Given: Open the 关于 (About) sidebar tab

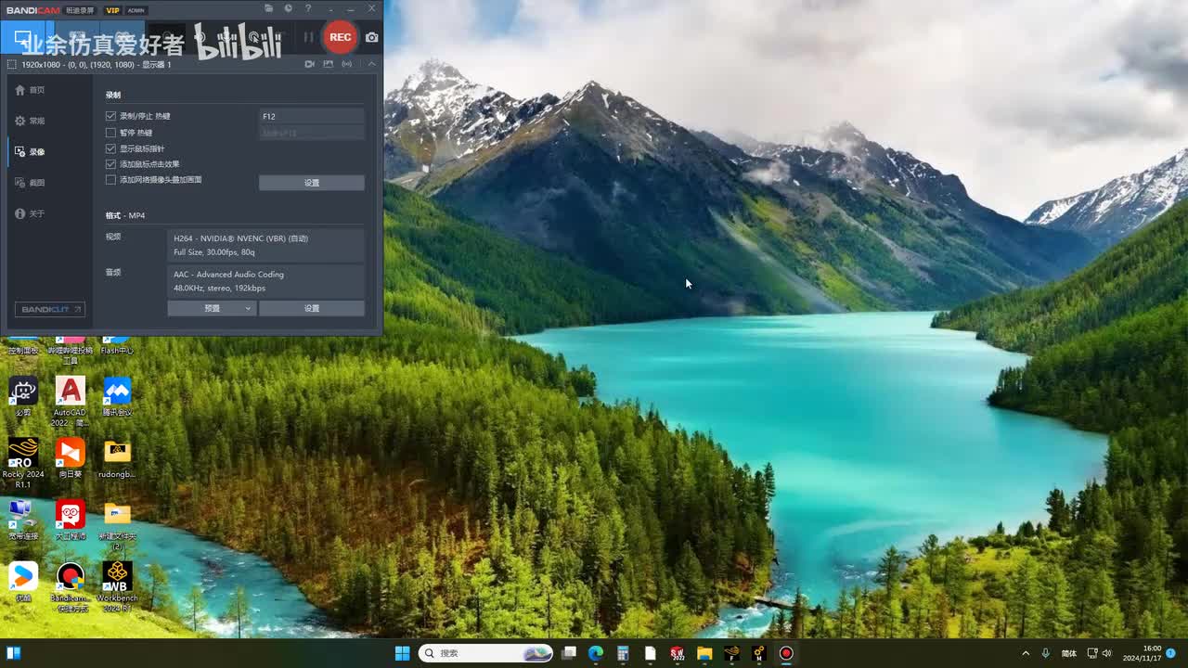Looking at the screenshot, I should pyautogui.click(x=30, y=213).
